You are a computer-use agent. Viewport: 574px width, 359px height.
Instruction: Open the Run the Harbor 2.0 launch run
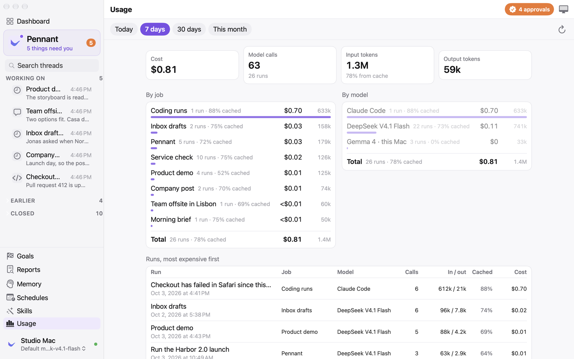339,351
